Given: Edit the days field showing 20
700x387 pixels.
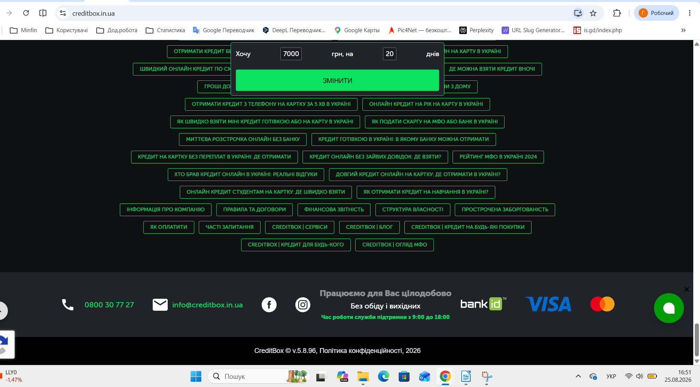Looking at the screenshot, I should (x=390, y=54).
